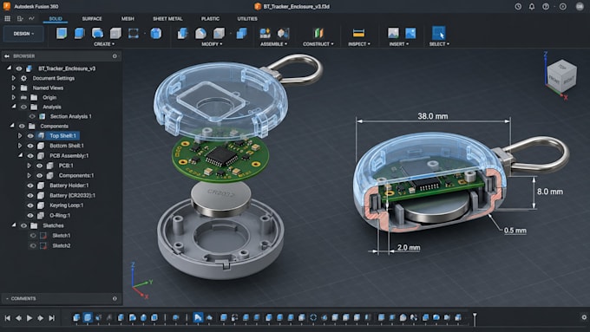Click the Measure tool icon
The width and height of the screenshot is (590, 332).
click(358, 33)
